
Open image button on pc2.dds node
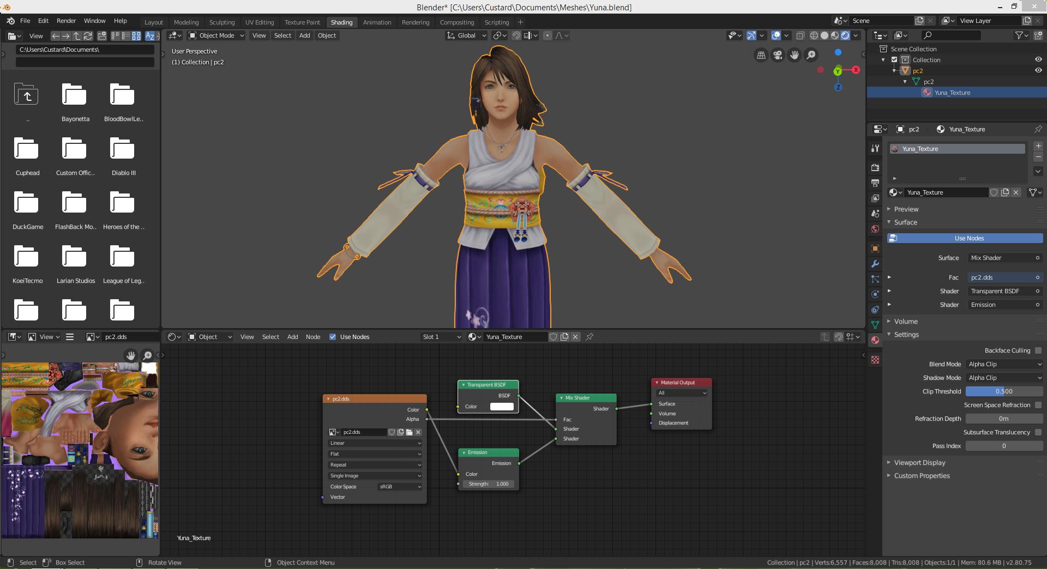(x=409, y=432)
